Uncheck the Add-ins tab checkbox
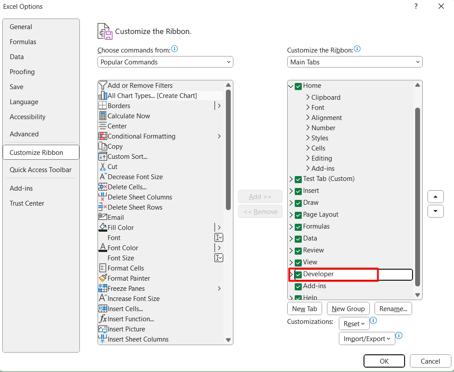454x372 pixels. pyautogui.click(x=299, y=286)
